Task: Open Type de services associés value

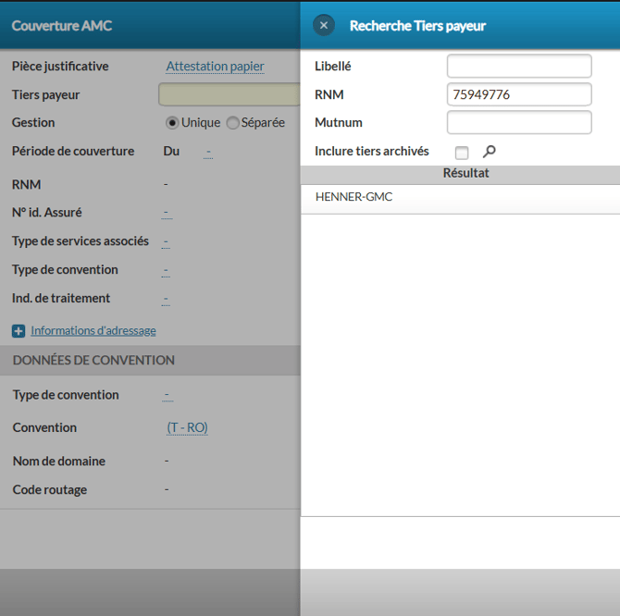Action: point(166,242)
